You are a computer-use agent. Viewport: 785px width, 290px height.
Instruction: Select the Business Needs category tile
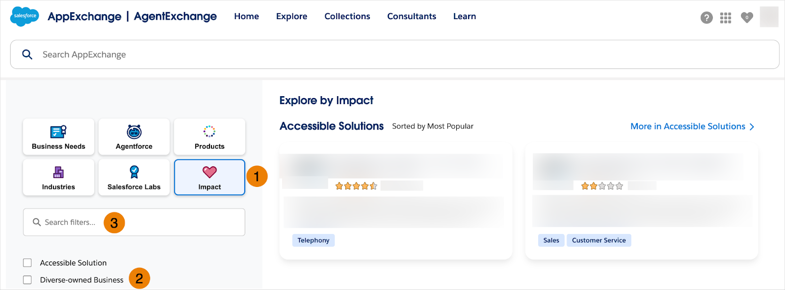coord(58,137)
